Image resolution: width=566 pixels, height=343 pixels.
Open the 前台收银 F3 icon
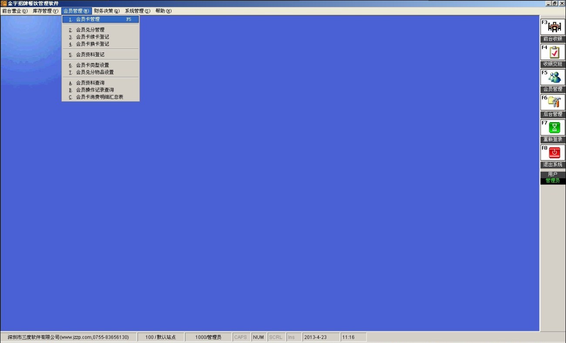[553, 27]
